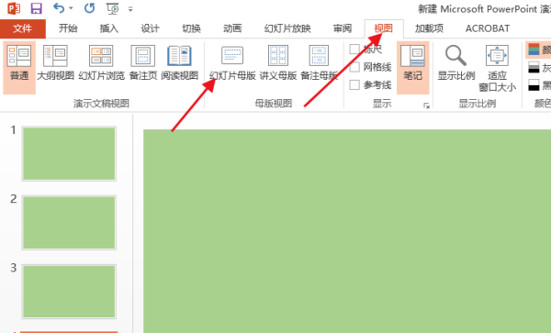Open the Notes Master (备注母版) view
This screenshot has width=551, height=333.
pyautogui.click(x=319, y=63)
